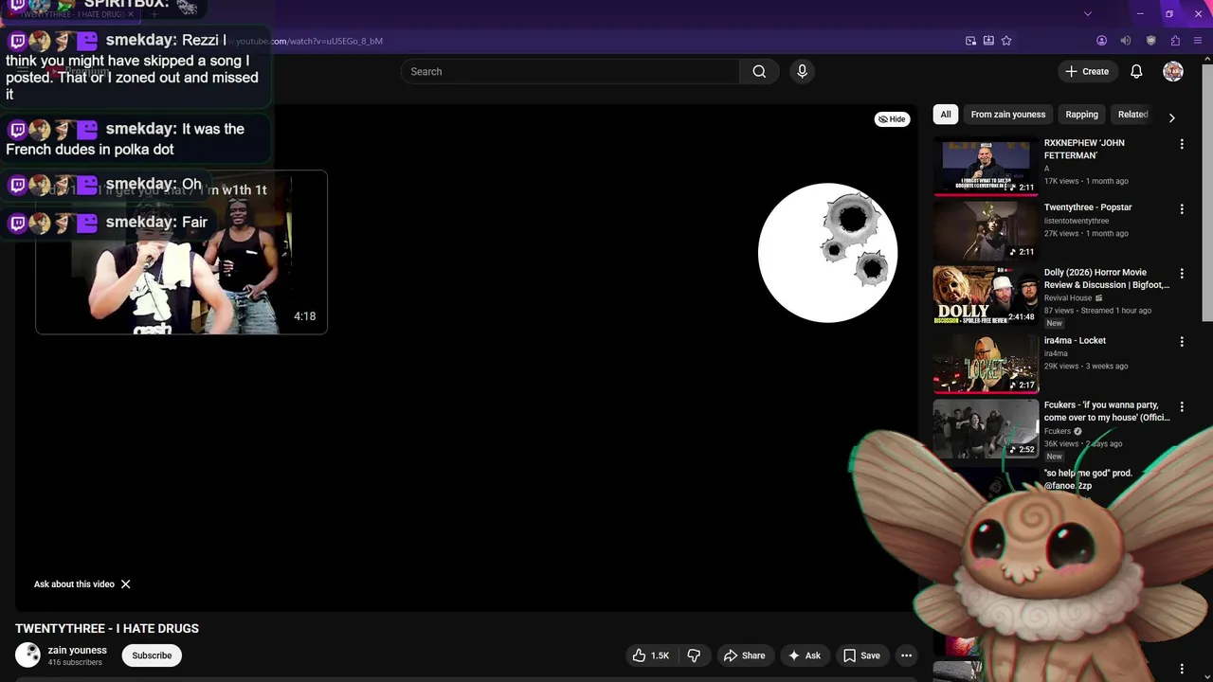Select the 'Rapping' filter chip

point(1081,115)
